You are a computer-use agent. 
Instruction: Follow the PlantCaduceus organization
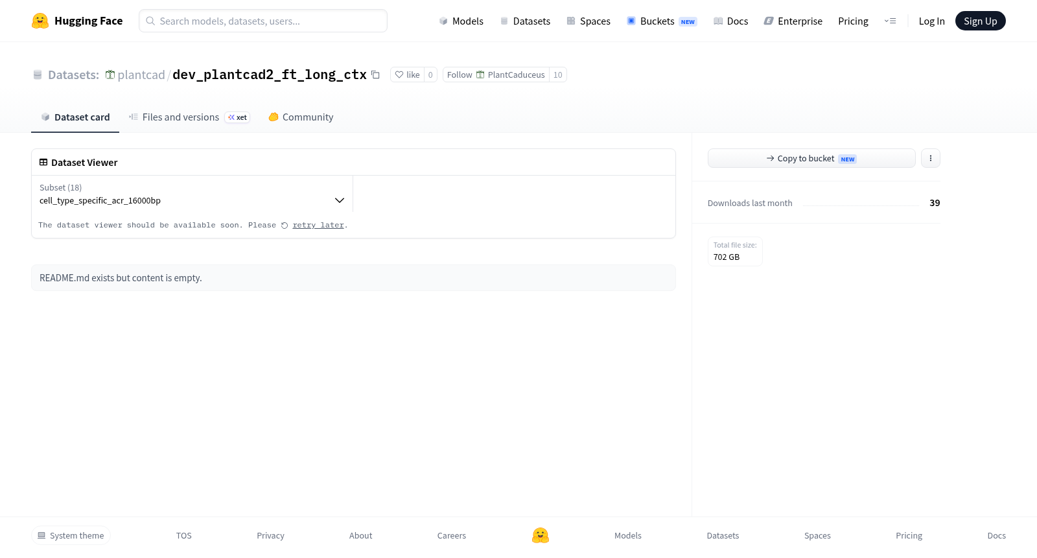tap(496, 75)
